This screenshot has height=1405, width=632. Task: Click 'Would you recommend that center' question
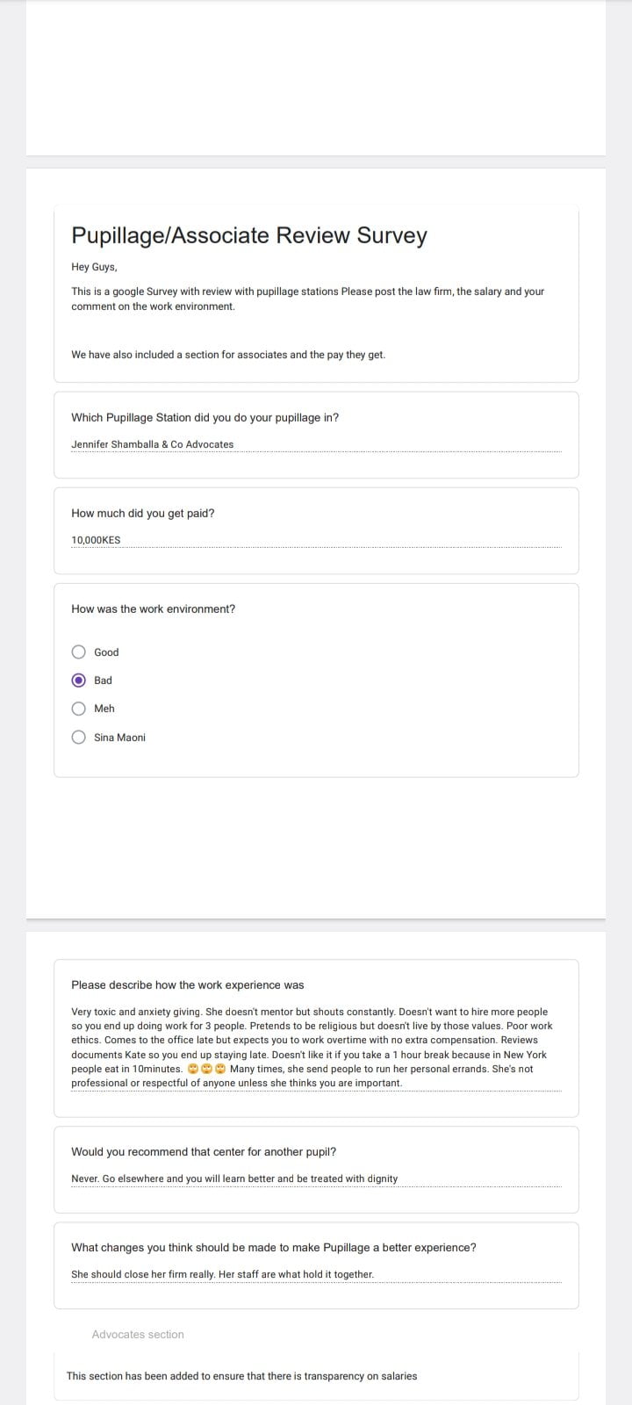(204, 1151)
